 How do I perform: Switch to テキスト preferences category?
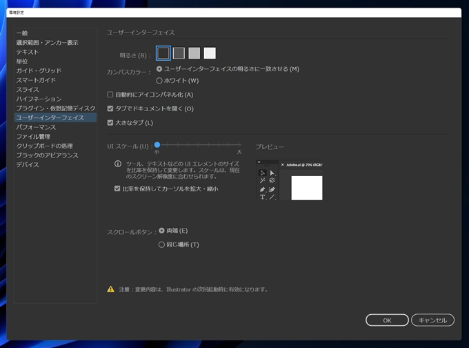click(x=55, y=52)
